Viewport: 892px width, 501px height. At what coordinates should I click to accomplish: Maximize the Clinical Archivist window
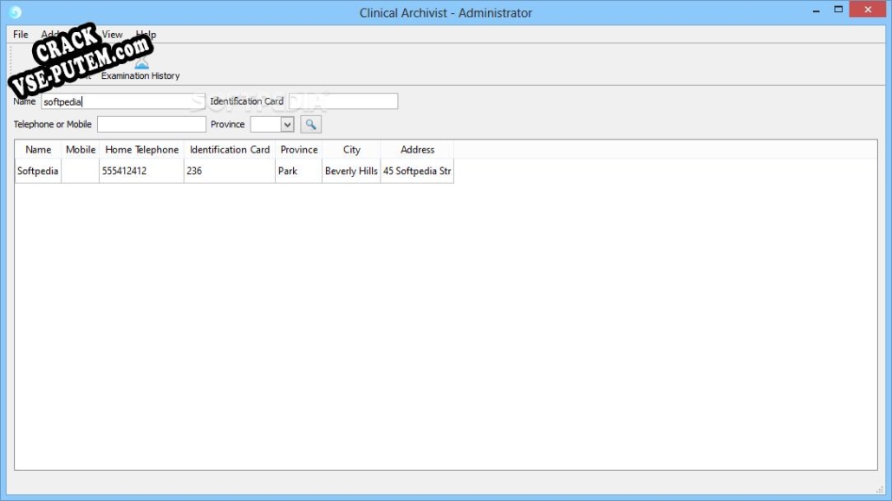tap(838, 10)
